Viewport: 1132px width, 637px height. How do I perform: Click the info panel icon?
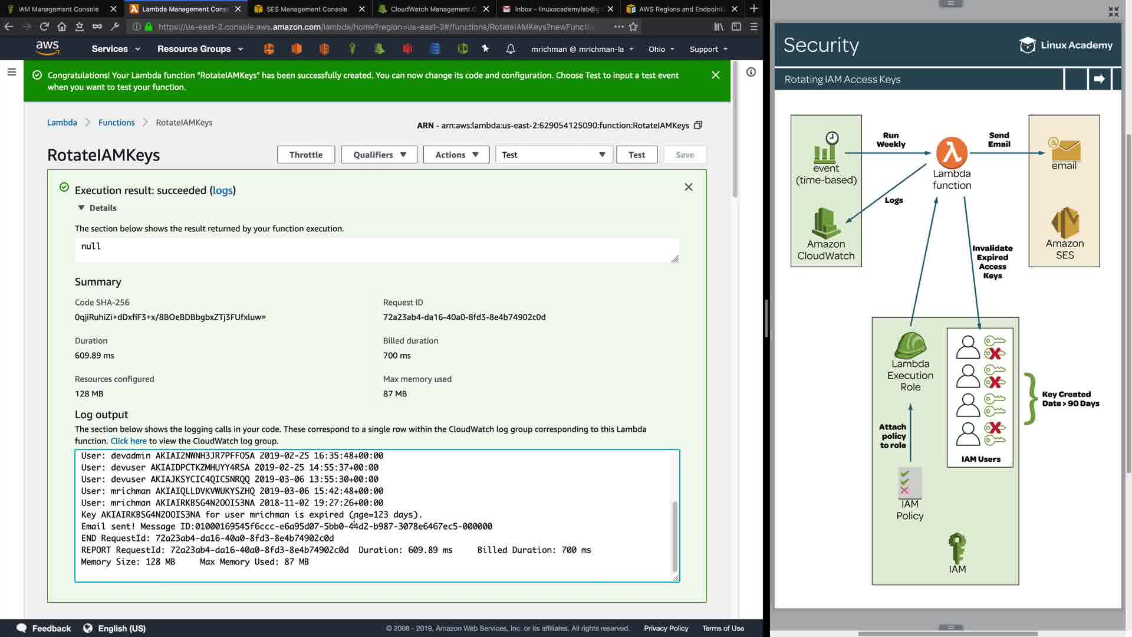[751, 72]
